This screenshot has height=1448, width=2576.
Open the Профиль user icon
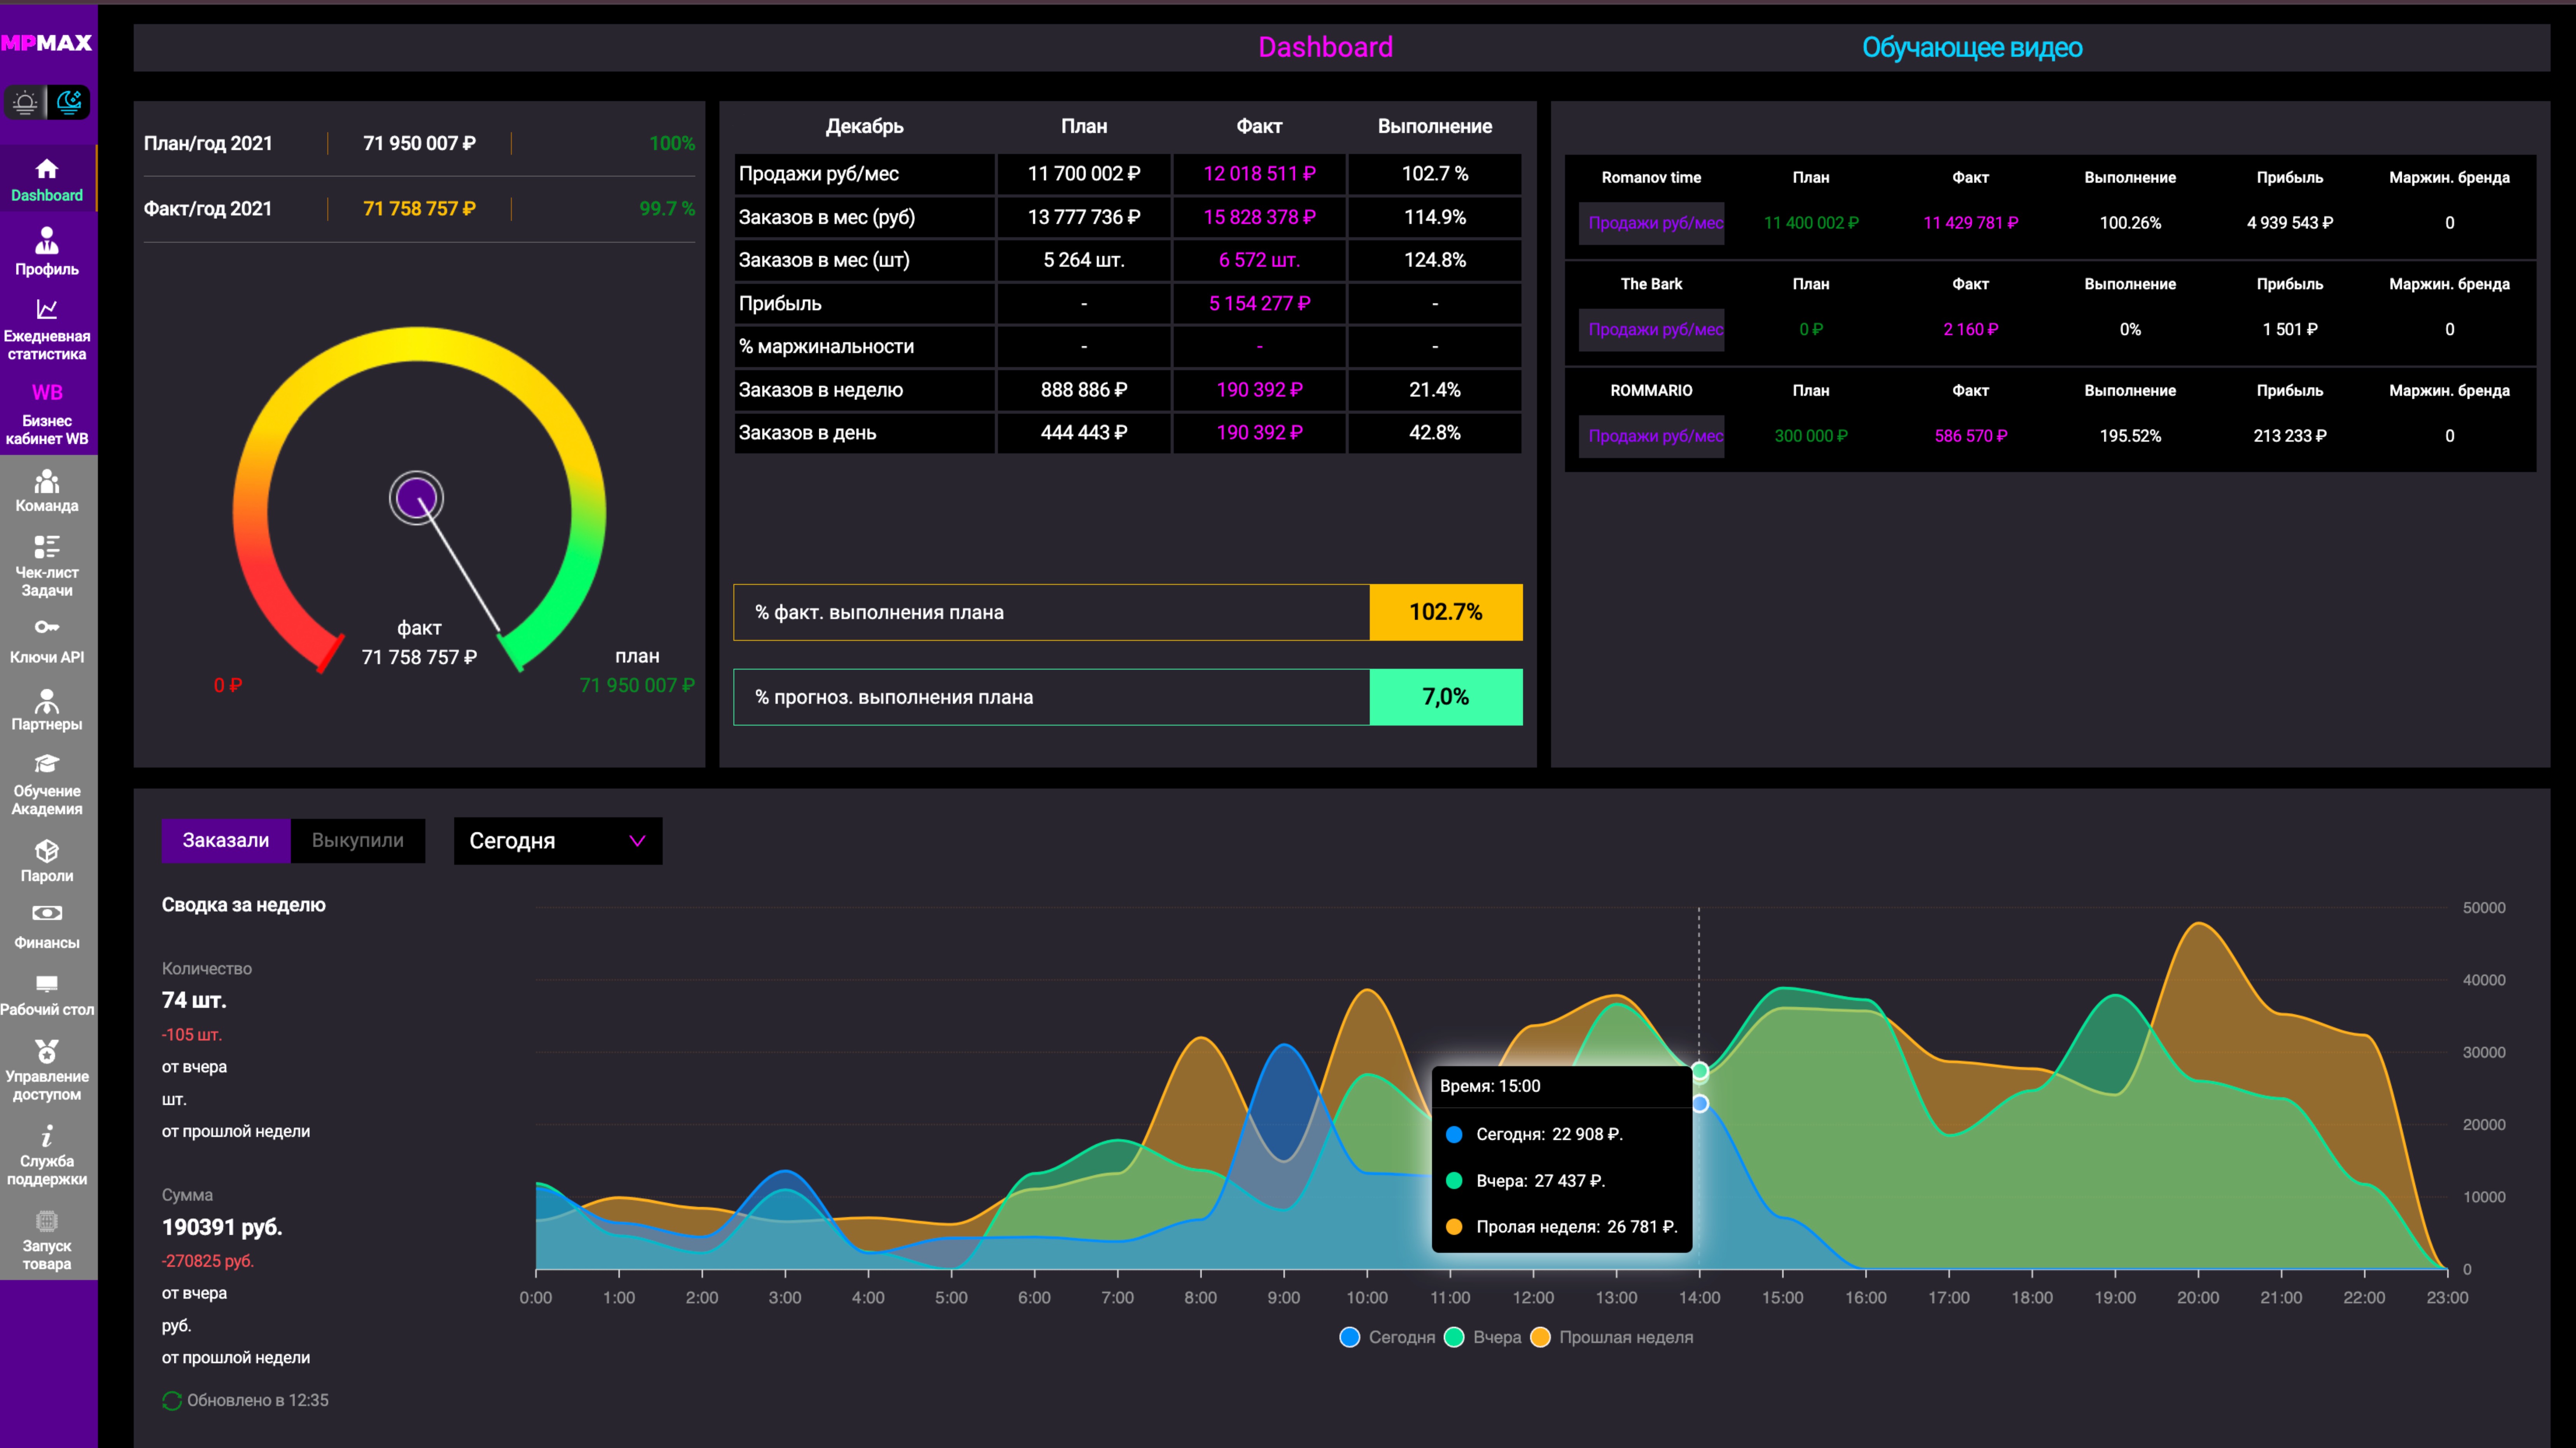[47, 240]
